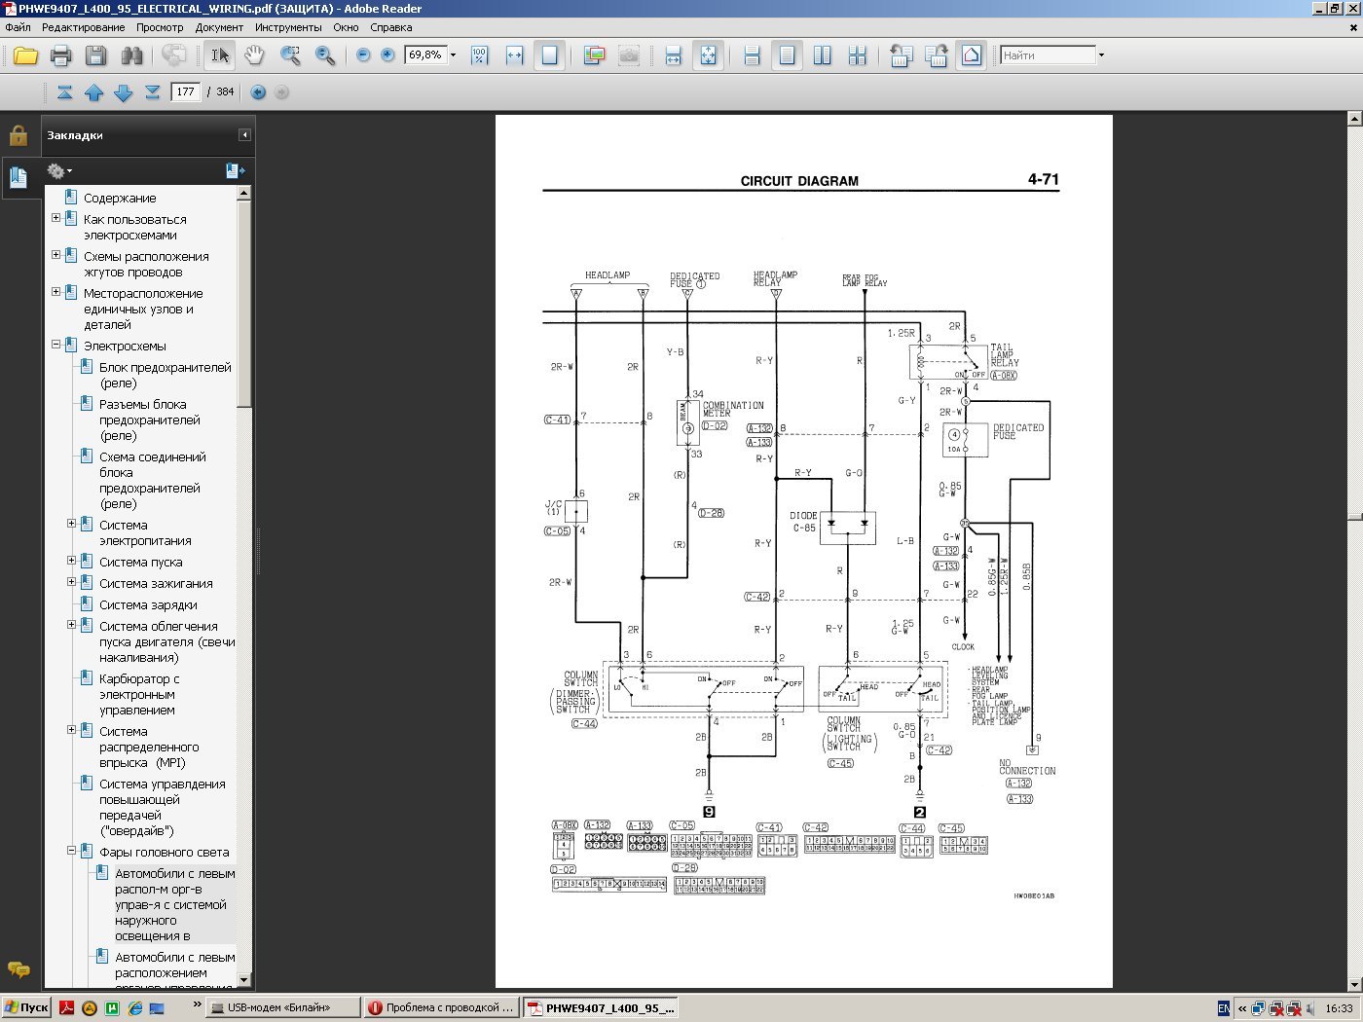This screenshot has height=1022, width=1363.
Task: Open the Pan & Zoom window icon
Action: pos(595,55)
